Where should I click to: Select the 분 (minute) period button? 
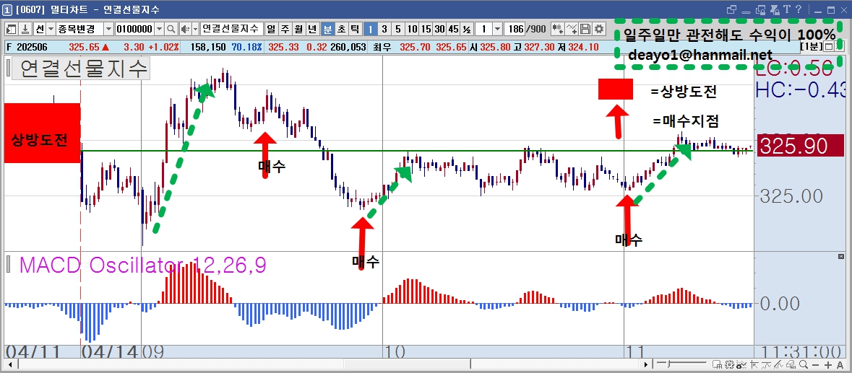(327, 29)
